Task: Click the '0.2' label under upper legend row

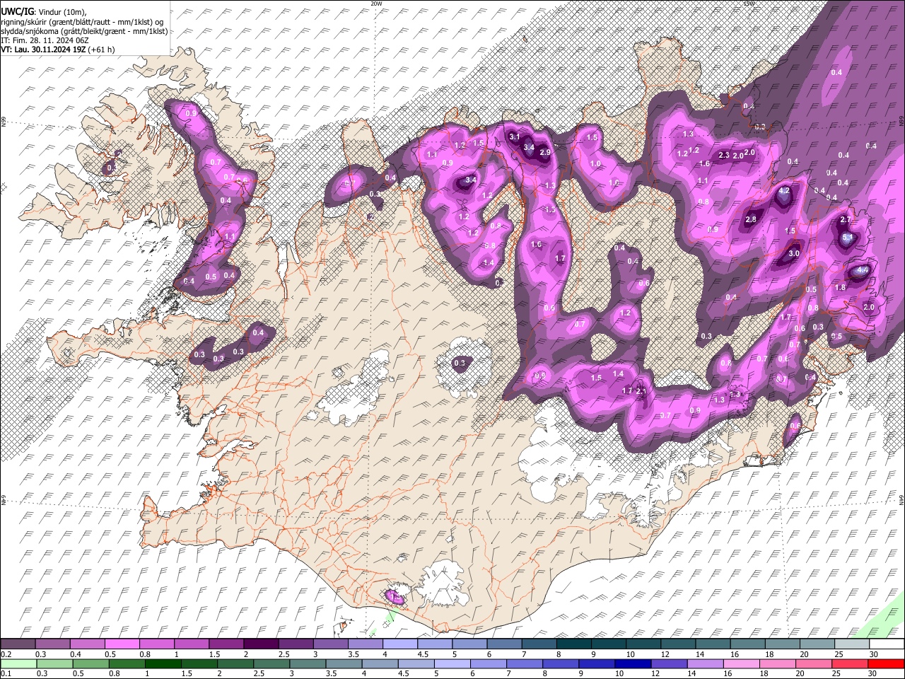Action: point(6,654)
